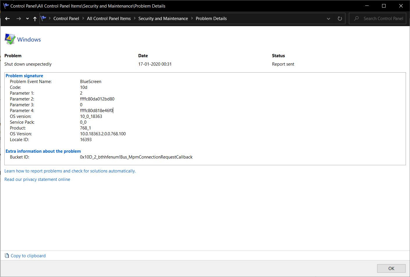Image resolution: width=410 pixels, height=277 pixels.
Task: Click Parameter 4 value ffffc80d818e46f0
Action: coord(97,111)
